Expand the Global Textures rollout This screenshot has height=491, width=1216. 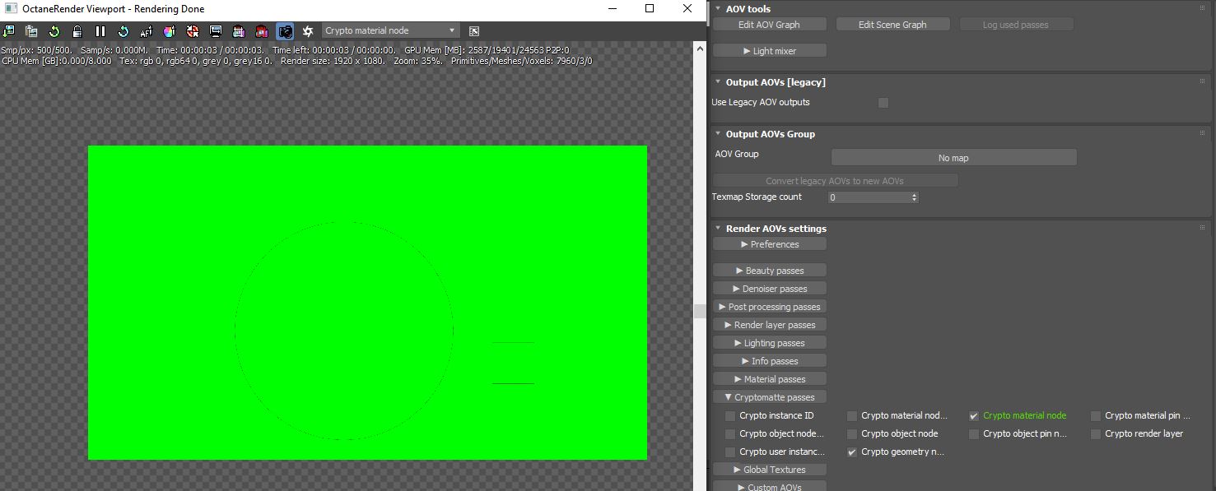tap(769, 470)
